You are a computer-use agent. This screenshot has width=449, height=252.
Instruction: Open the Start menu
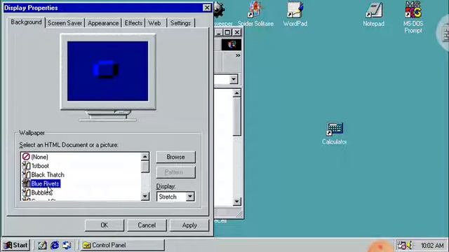point(16,245)
